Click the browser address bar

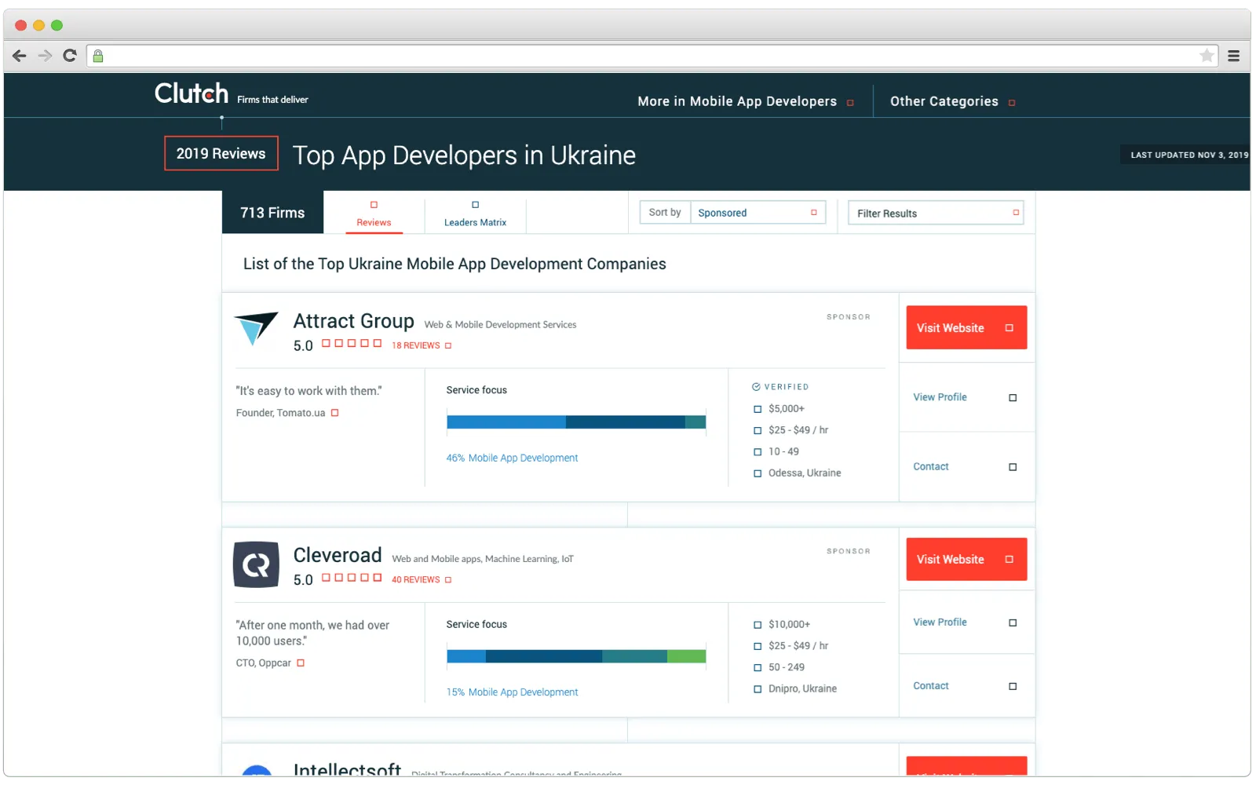click(652, 56)
